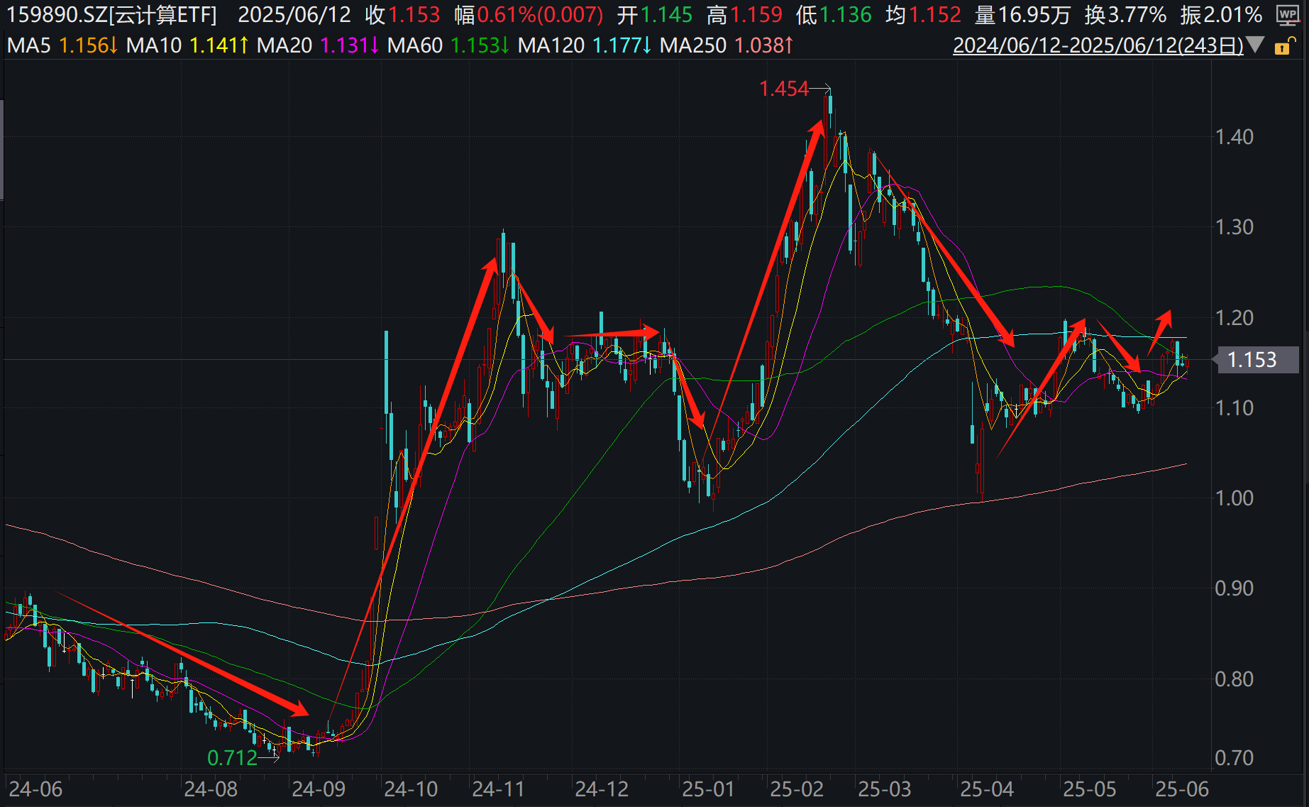Click the 25-04 date axis label
1309x807 pixels.
[x=987, y=789]
